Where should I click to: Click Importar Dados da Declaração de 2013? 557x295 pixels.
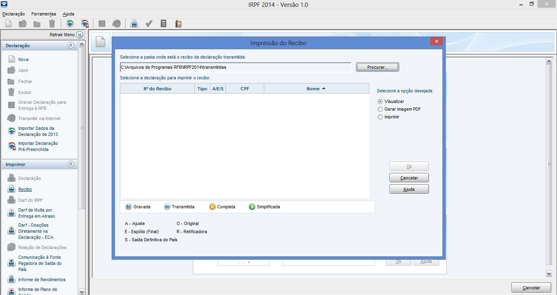[38, 131]
